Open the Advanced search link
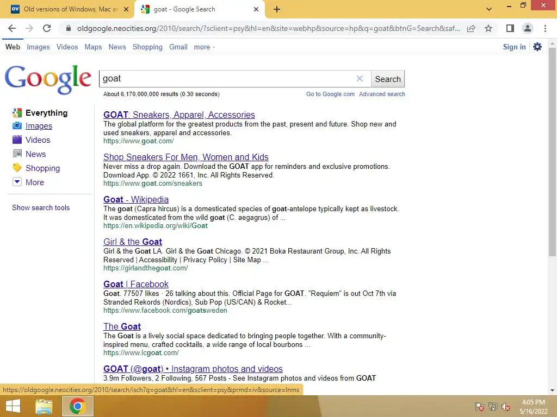This screenshot has height=417, width=557. (382, 94)
